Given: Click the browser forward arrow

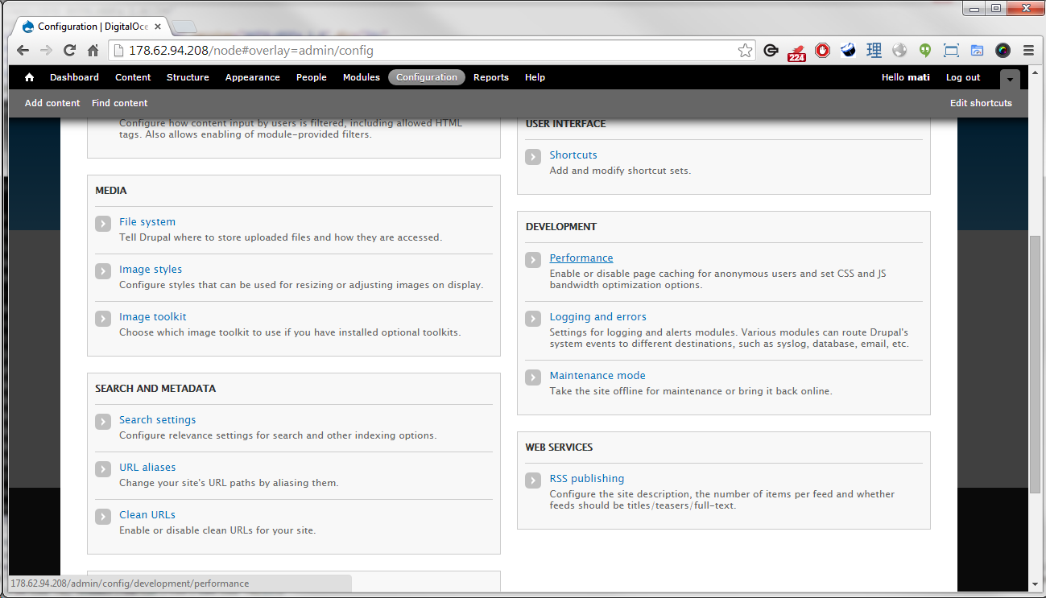Looking at the screenshot, I should click(46, 51).
